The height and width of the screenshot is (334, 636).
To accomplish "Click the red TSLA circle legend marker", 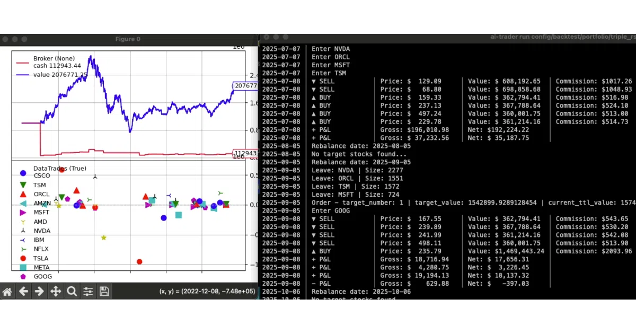I will click(x=23, y=258).
